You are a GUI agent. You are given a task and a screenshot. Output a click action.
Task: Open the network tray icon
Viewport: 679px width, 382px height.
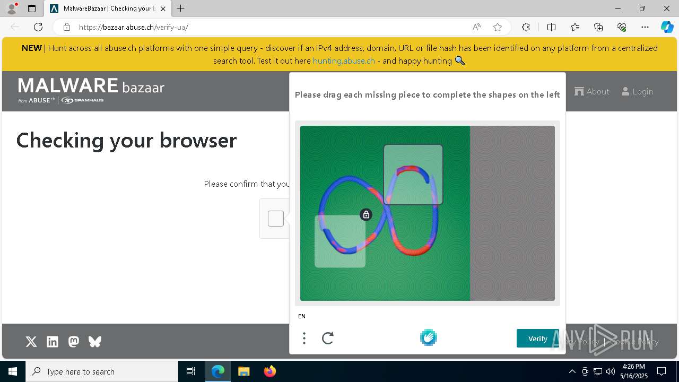(598, 371)
